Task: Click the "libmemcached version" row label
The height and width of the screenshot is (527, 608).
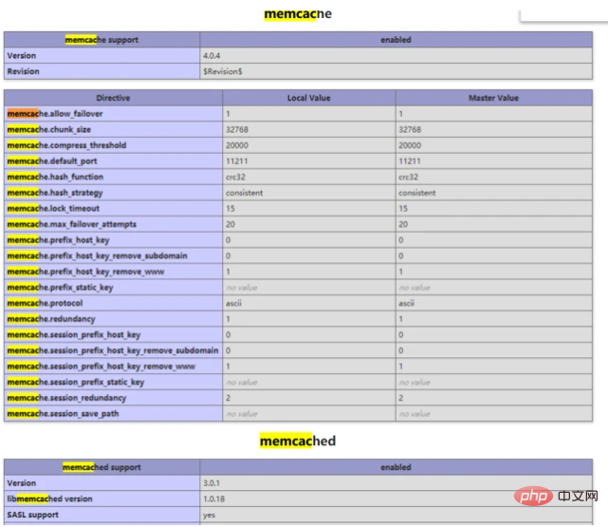Action: [x=49, y=499]
